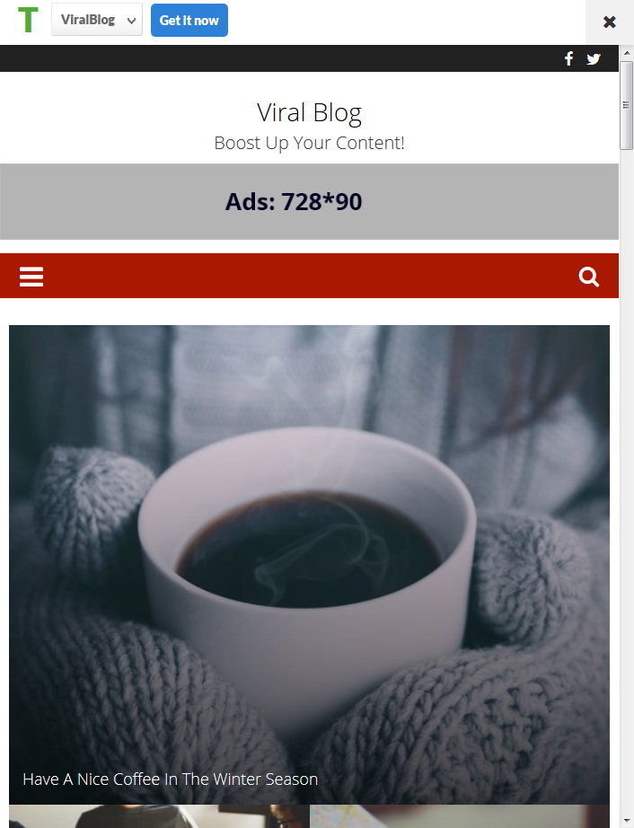Click the Ads 728*90 banner
634x828 pixels.
point(309,202)
